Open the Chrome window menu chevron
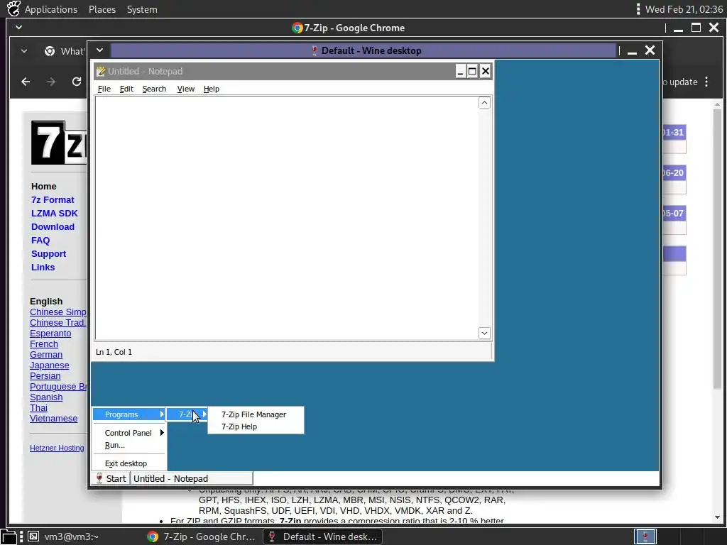This screenshot has height=545, width=727. point(19,28)
